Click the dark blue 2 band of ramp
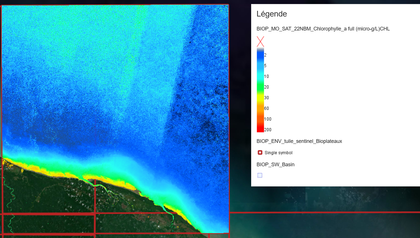 tap(260, 55)
